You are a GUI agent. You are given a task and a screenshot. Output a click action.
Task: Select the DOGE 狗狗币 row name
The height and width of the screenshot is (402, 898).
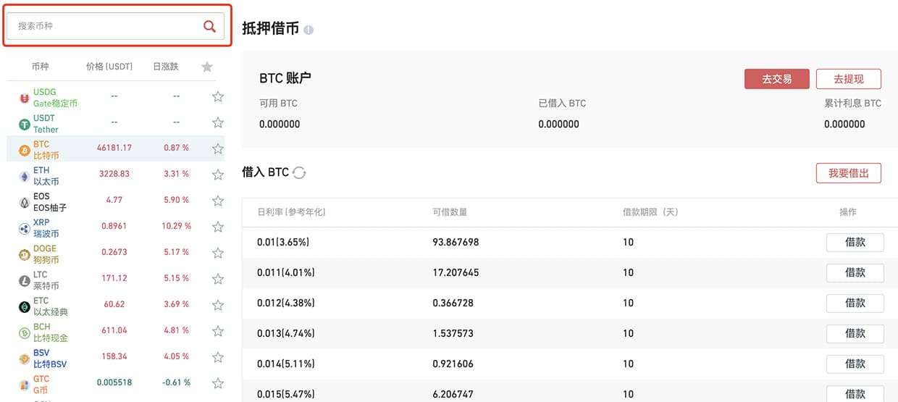coord(46,254)
